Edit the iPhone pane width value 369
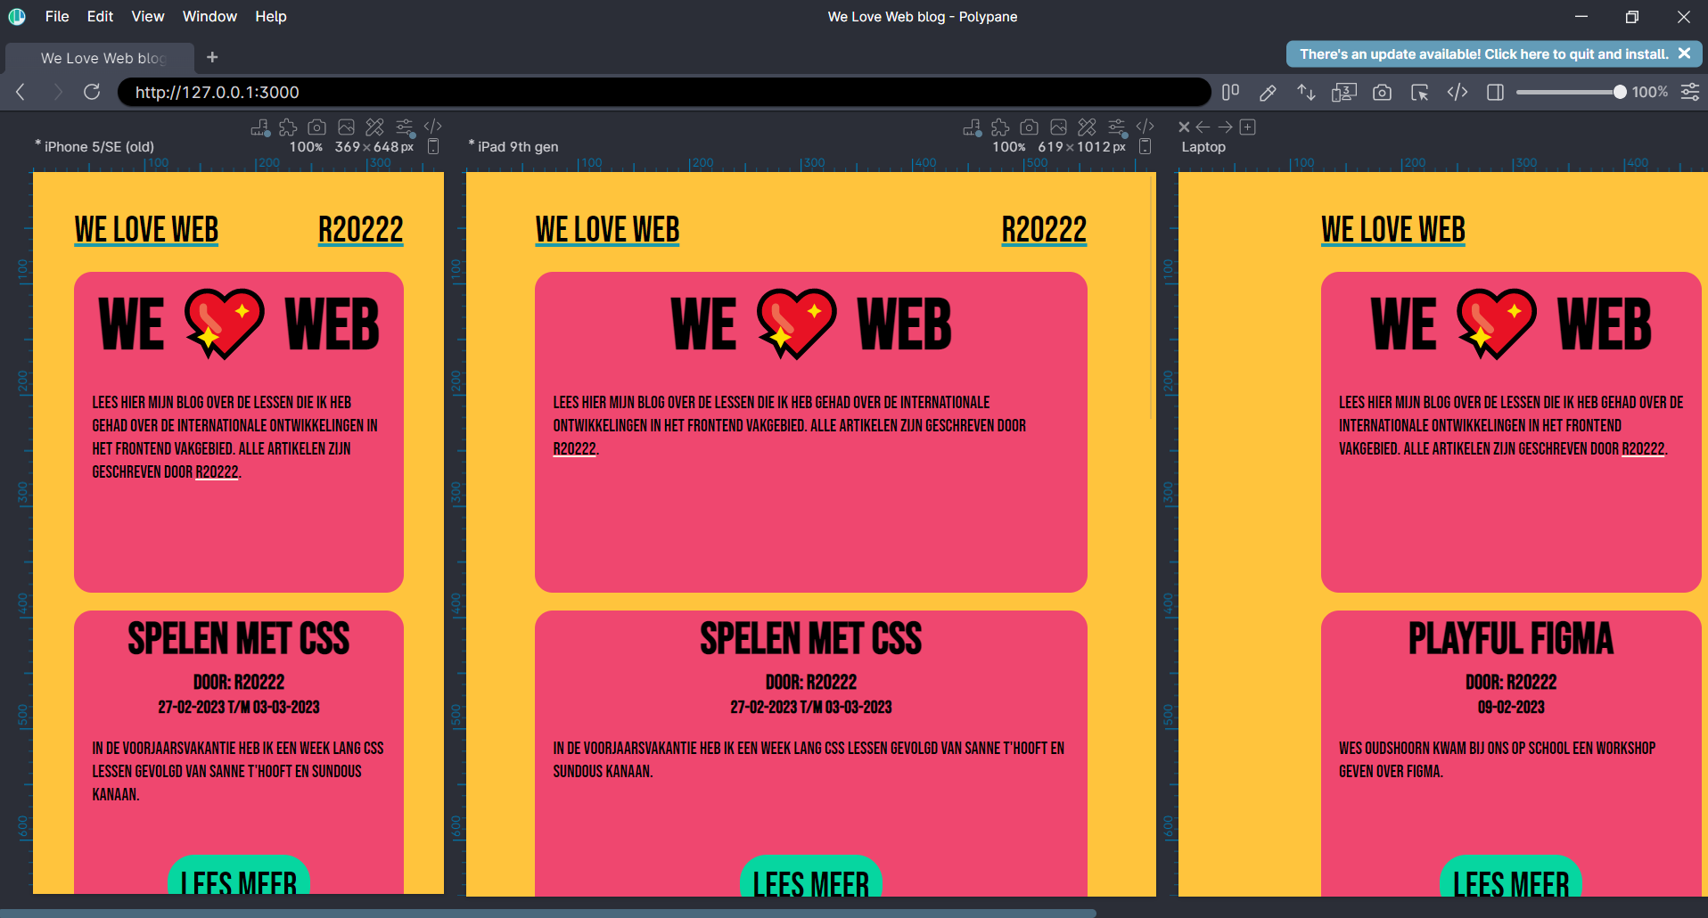This screenshot has width=1708, height=918. pos(348,147)
